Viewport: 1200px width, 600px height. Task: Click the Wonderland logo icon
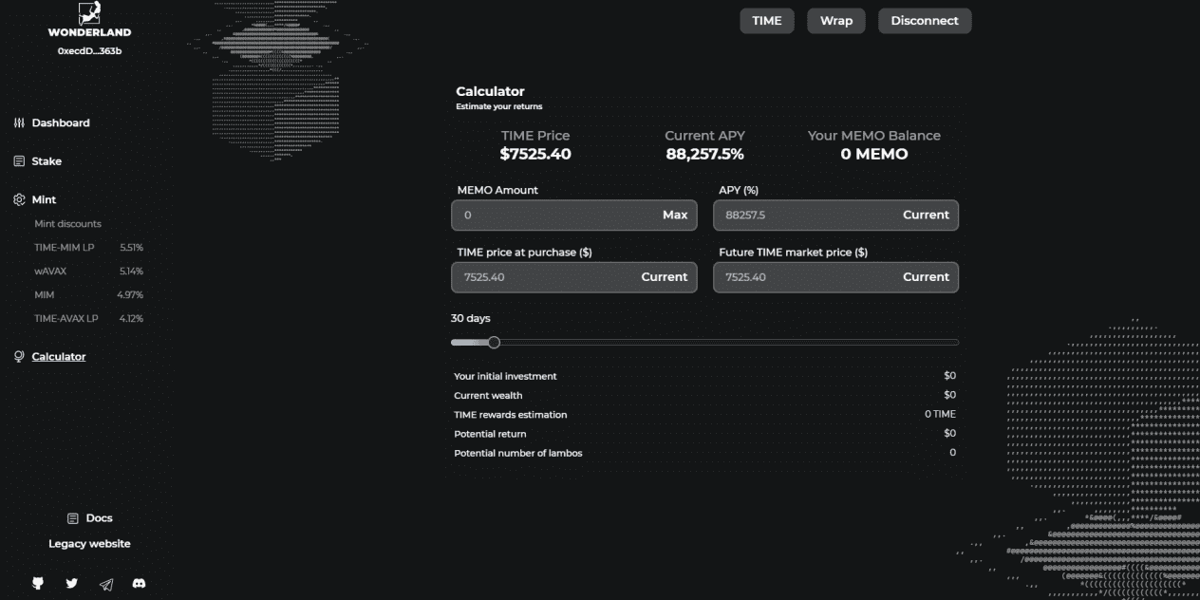[x=89, y=13]
